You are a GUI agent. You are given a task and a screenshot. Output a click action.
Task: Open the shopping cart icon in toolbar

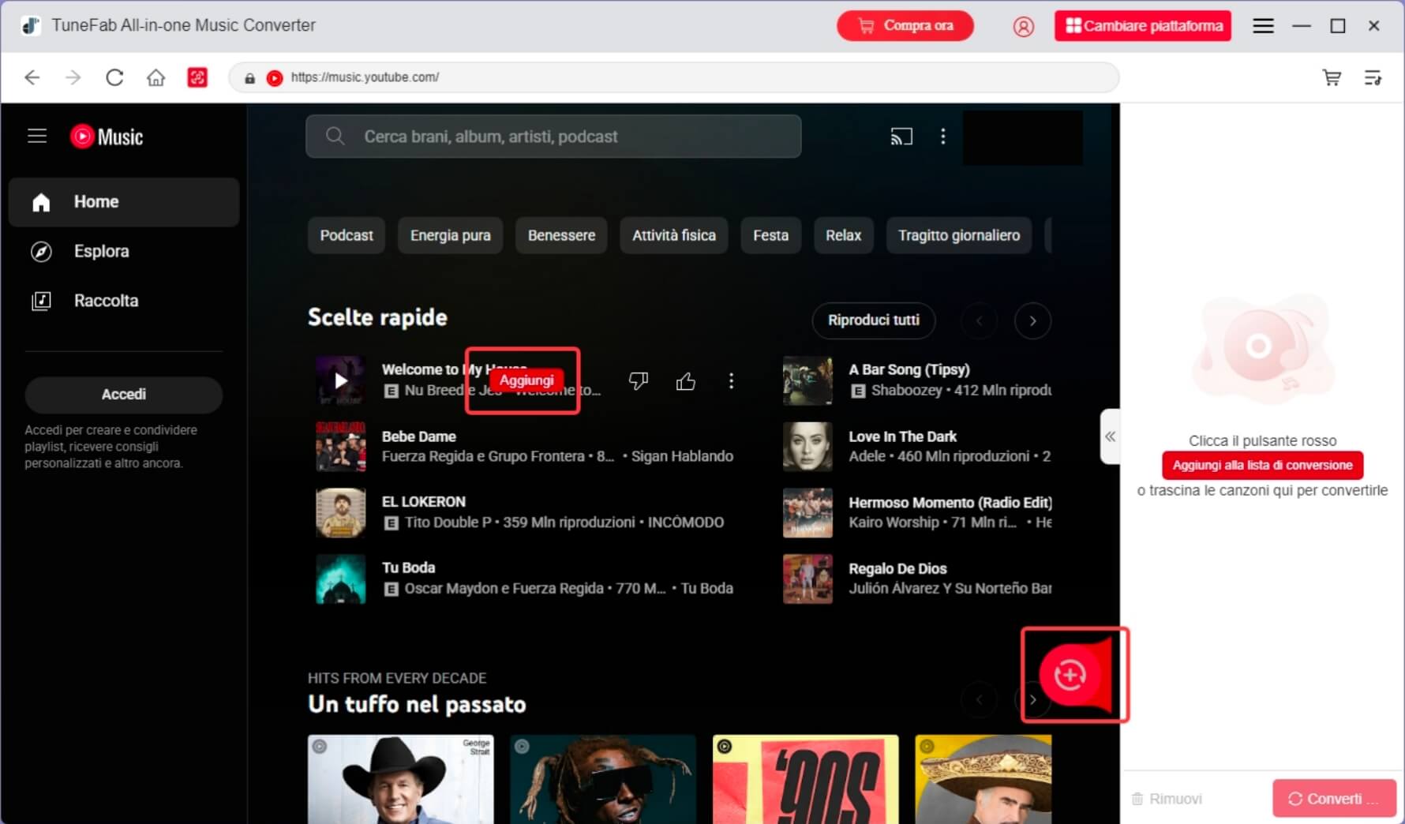coord(1332,77)
